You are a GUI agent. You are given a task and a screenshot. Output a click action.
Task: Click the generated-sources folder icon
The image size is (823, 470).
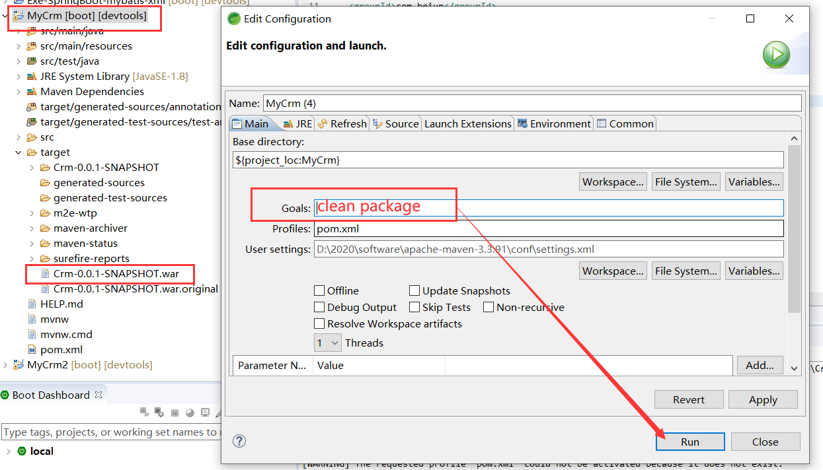tap(45, 182)
